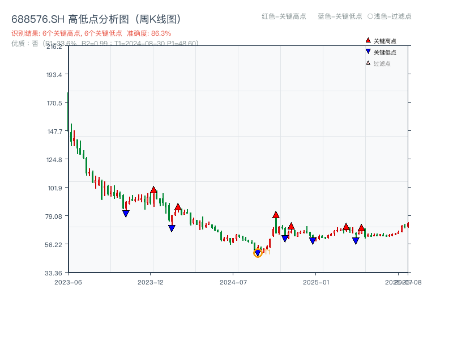Click the last red key-high triangle on right
Viewport: 453px width, 340px height.
pyautogui.click(x=361, y=228)
